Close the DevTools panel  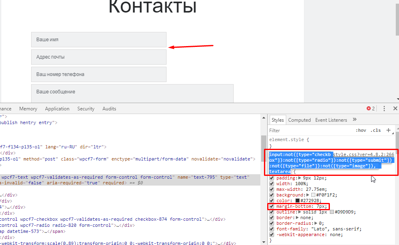[x=394, y=109]
